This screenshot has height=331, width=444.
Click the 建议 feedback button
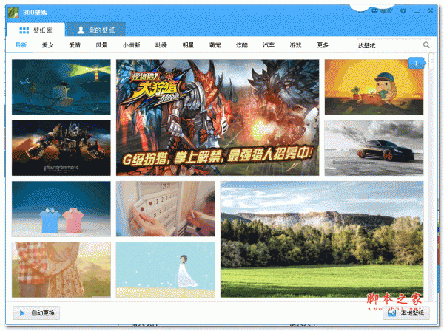coord(383,11)
